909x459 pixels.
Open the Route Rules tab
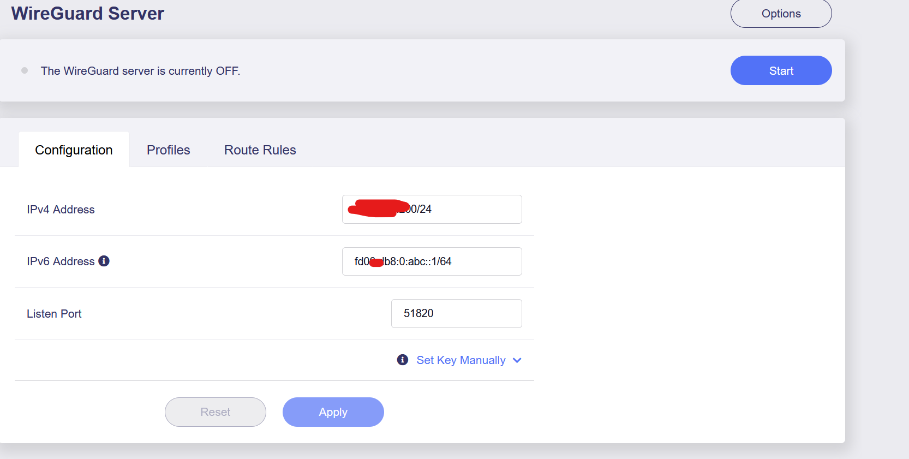click(x=260, y=150)
